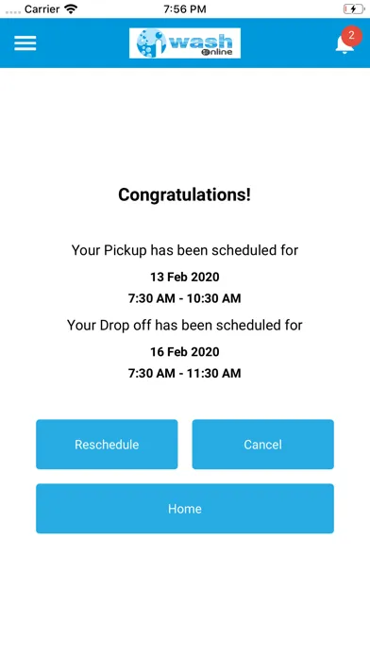Image resolution: width=370 pixels, height=657 pixels.
Task: Tap 'Your Pickup has been scheduled for' text
Action: (185, 250)
